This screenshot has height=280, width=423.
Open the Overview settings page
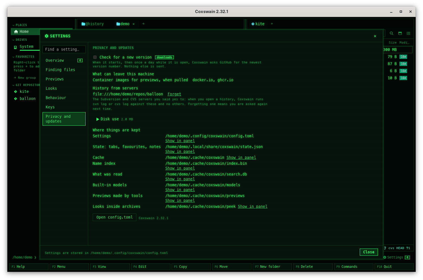click(64, 61)
